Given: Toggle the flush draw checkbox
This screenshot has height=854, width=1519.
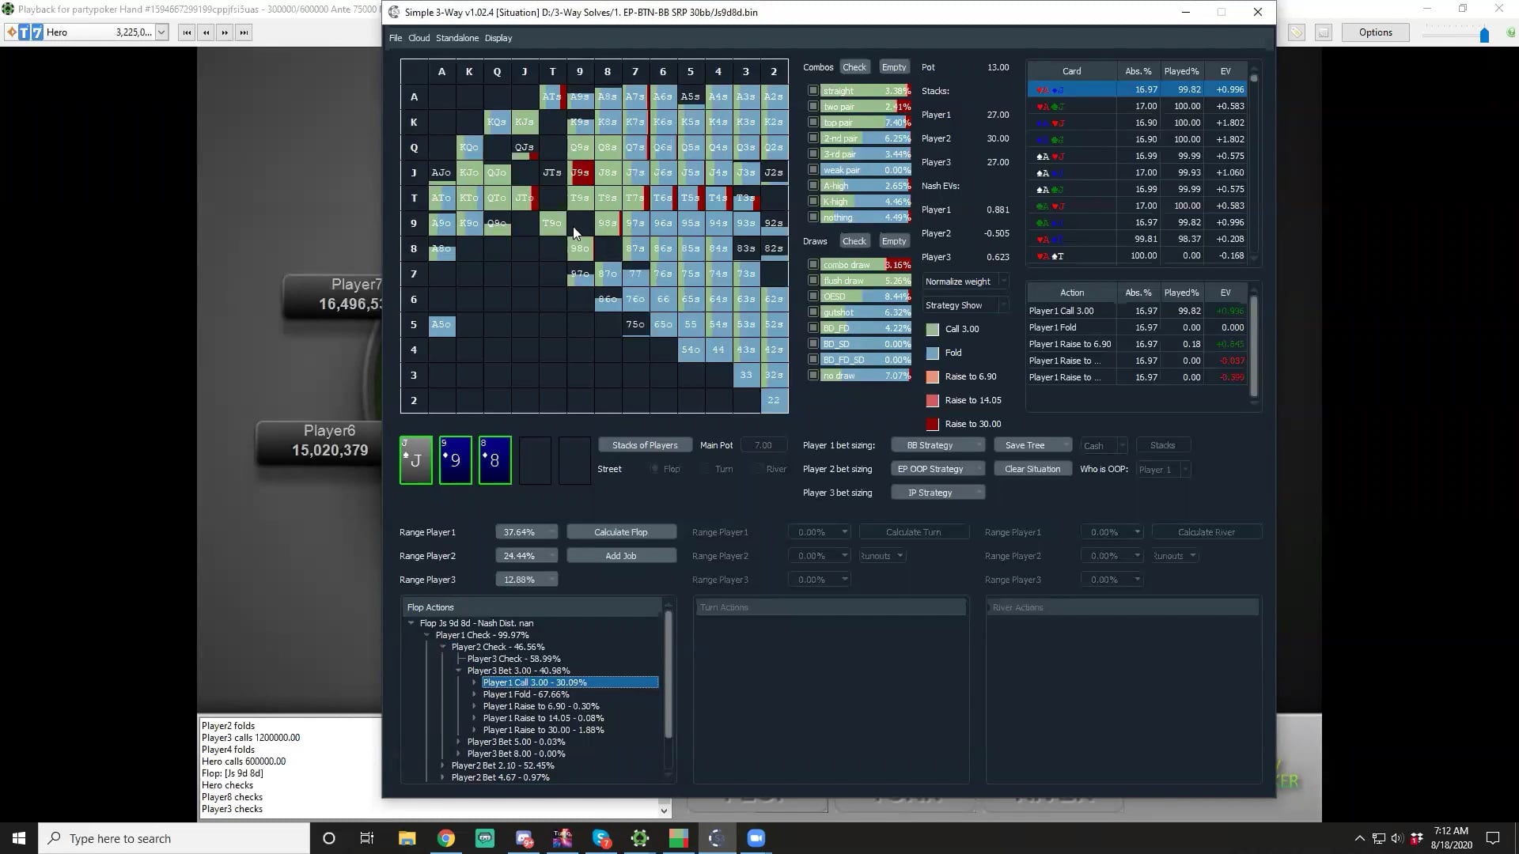Looking at the screenshot, I should pos(813,281).
